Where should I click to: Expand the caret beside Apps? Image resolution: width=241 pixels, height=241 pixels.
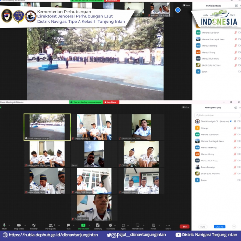click(x=128, y=225)
